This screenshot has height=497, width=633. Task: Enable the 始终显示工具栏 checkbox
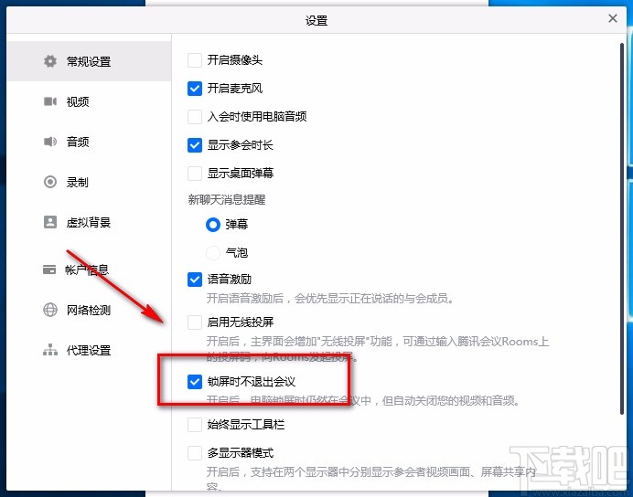(195, 425)
